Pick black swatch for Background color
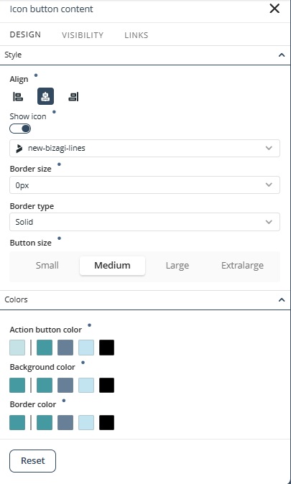The image size is (291, 484). click(106, 385)
